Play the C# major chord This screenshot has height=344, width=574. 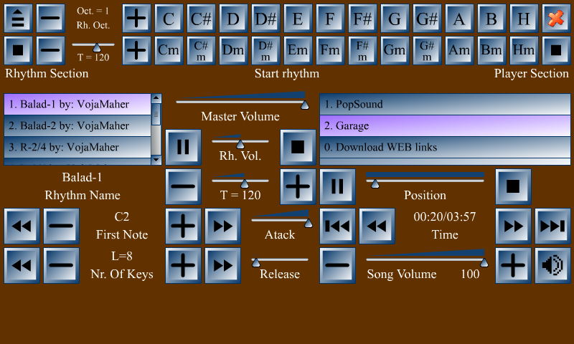(x=201, y=19)
